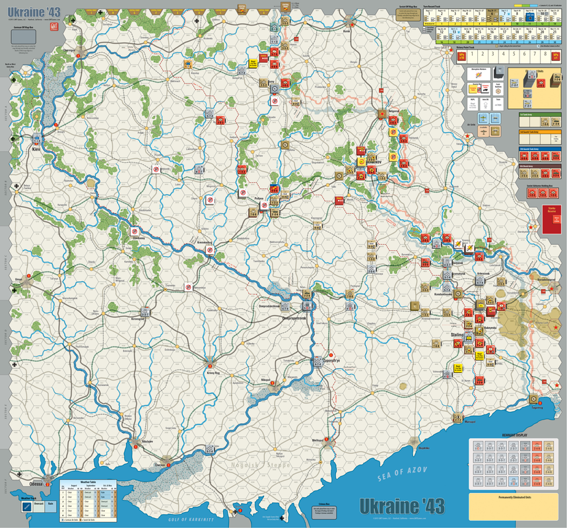Select the 7-6-6 counter in 1st Tank Army
The image size is (567, 528).
coord(545,122)
